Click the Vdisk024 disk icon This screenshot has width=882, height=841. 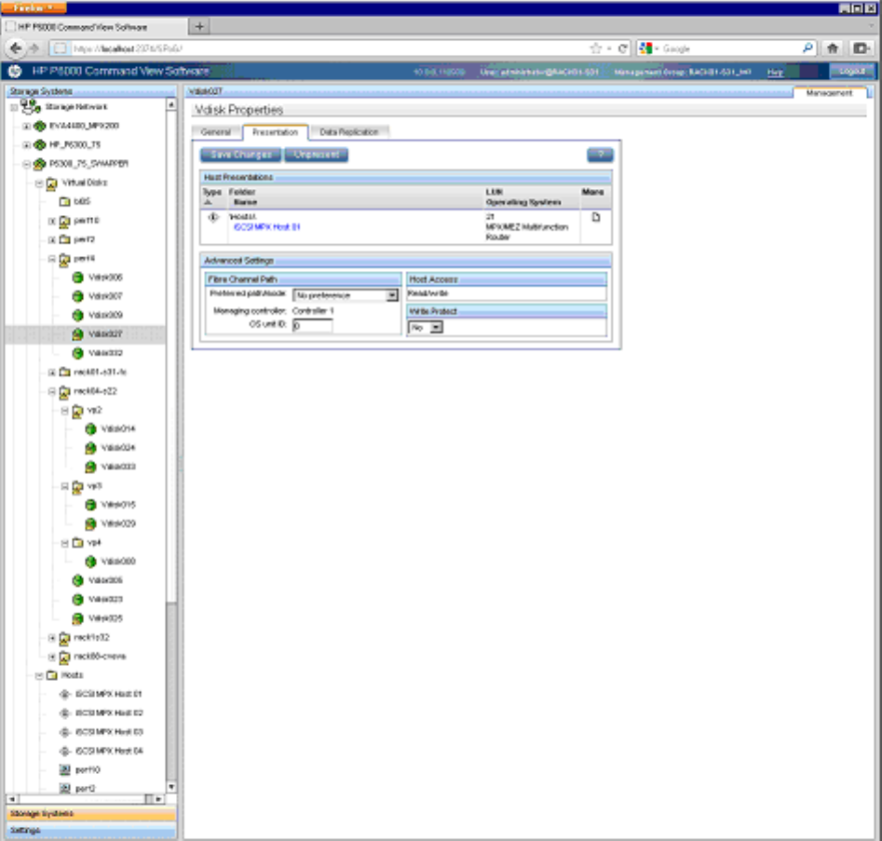[90, 448]
